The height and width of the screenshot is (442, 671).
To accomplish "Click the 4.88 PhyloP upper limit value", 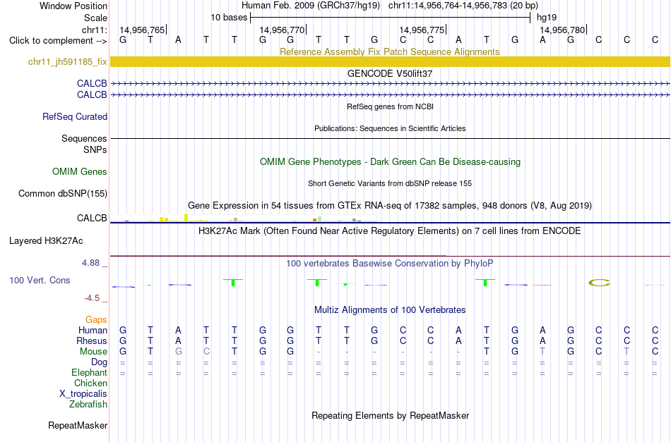I will [90, 263].
